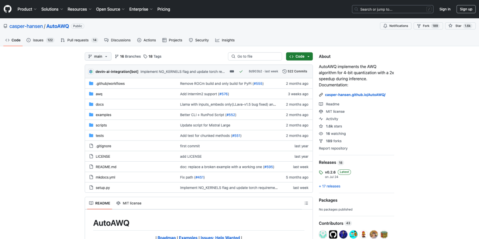Expand the main branch dropdown
Viewport: 479px width, 239px height.
[98, 57]
